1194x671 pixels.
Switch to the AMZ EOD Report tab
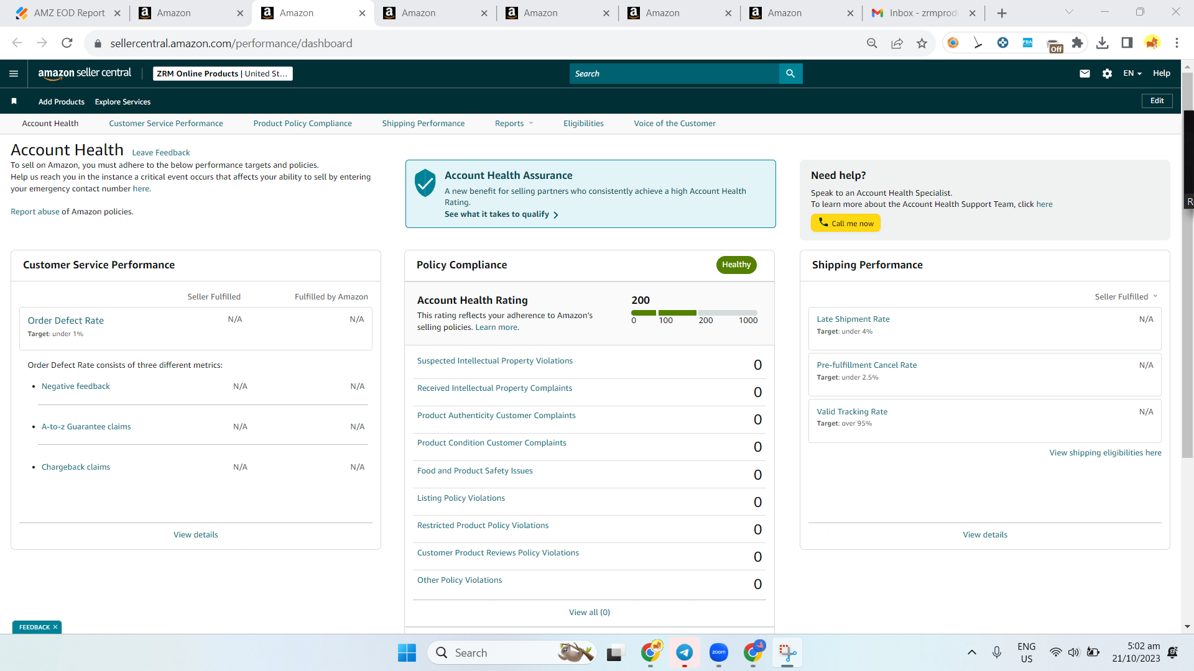tap(68, 13)
